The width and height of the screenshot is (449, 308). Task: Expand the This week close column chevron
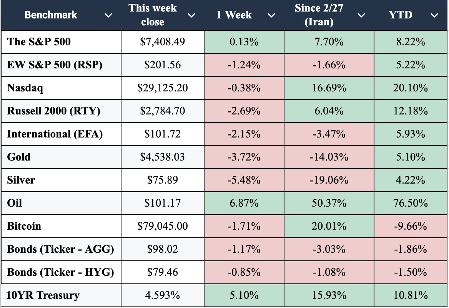191,15
